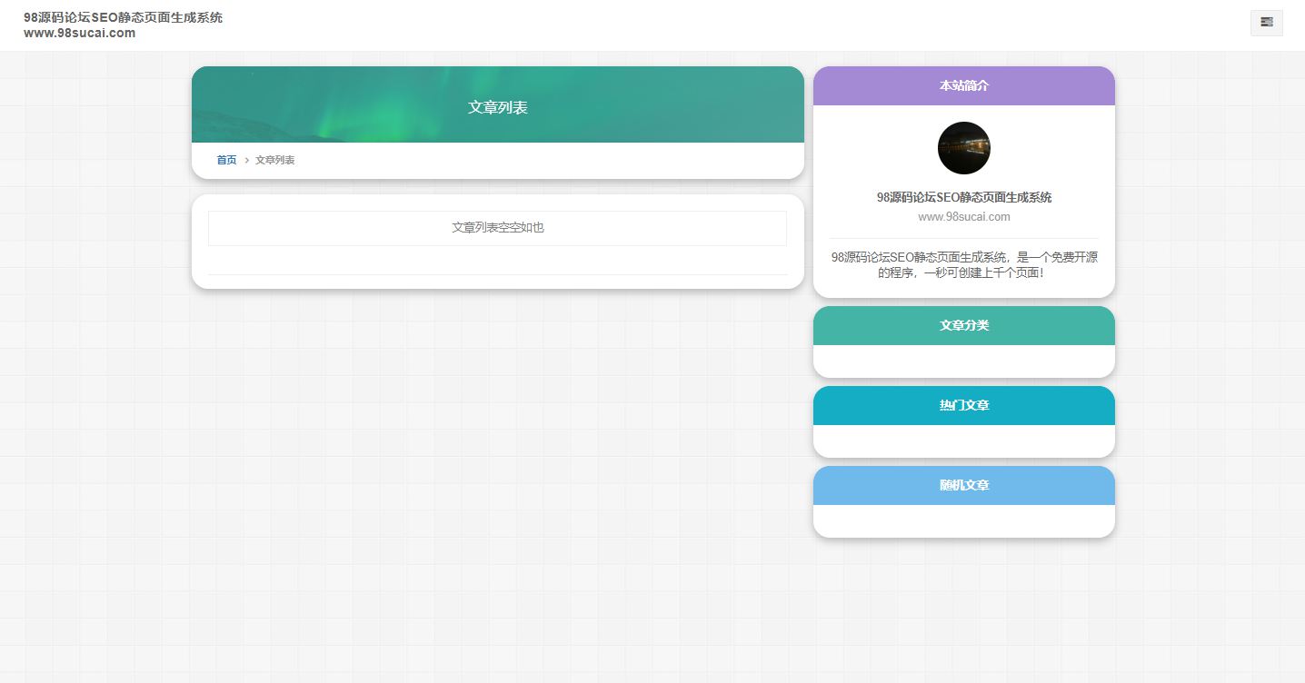1305x683 pixels.
Task: Click the light blue 随机文章 panel header
Action: (963, 485)
